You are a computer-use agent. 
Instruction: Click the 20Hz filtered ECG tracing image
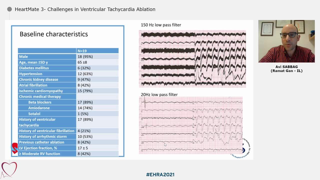(191, 125)
